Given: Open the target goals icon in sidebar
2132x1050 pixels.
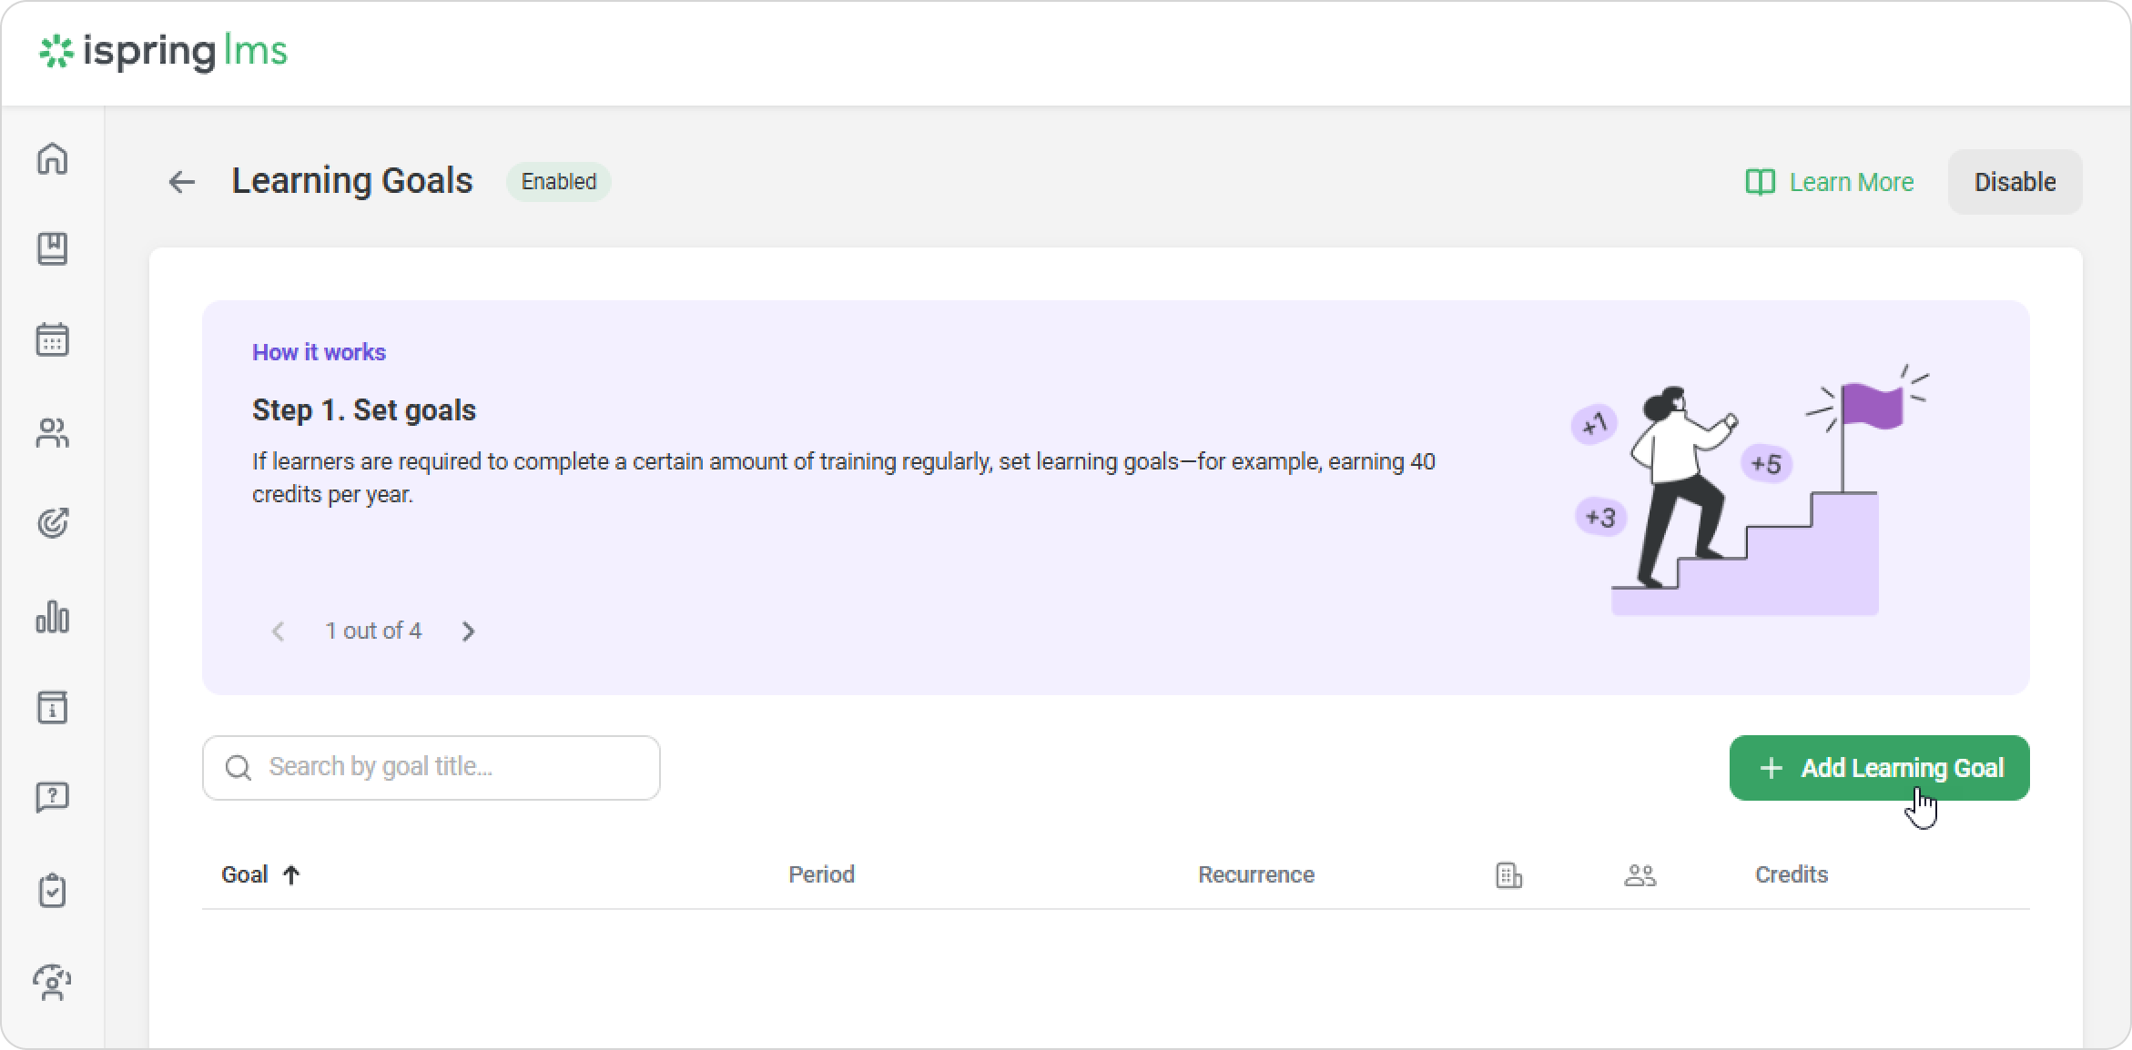Looking at the screenshot, I should [x=52, y=523].
